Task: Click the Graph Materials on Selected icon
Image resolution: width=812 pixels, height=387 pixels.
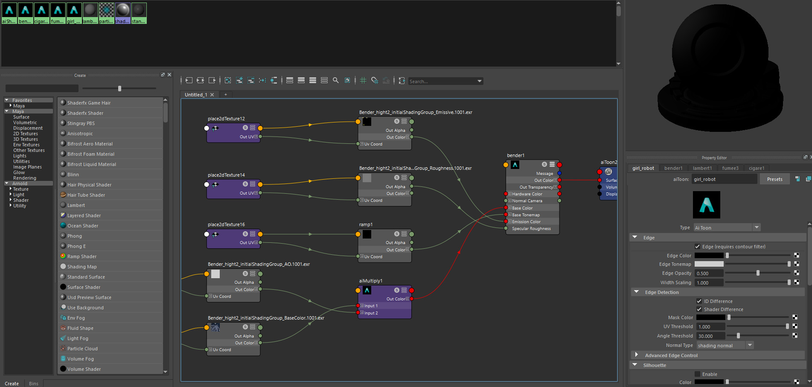Action: 274,80
